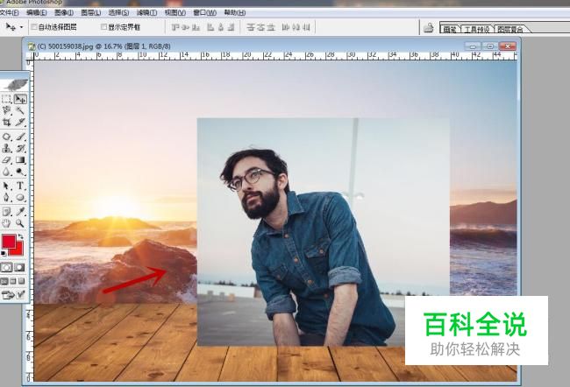570x387 pixels.
Task: Select the Move tool in toolbox
Action: click(x=20, y=99)
